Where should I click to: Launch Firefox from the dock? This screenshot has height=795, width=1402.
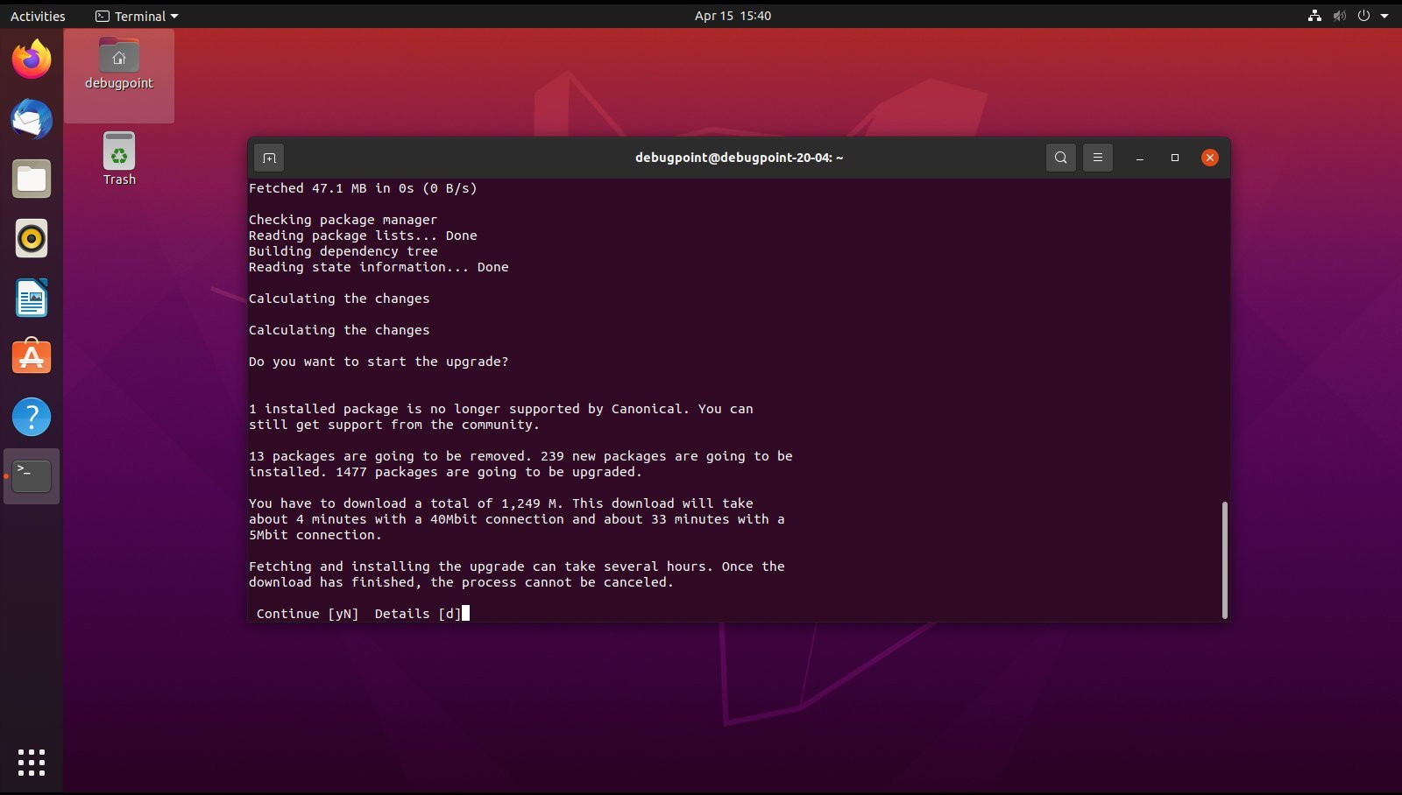click(x=32, y=60)
